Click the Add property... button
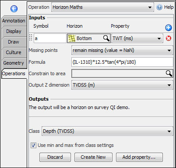The height and width of the screenshot is (168, 176). point(139,157)
